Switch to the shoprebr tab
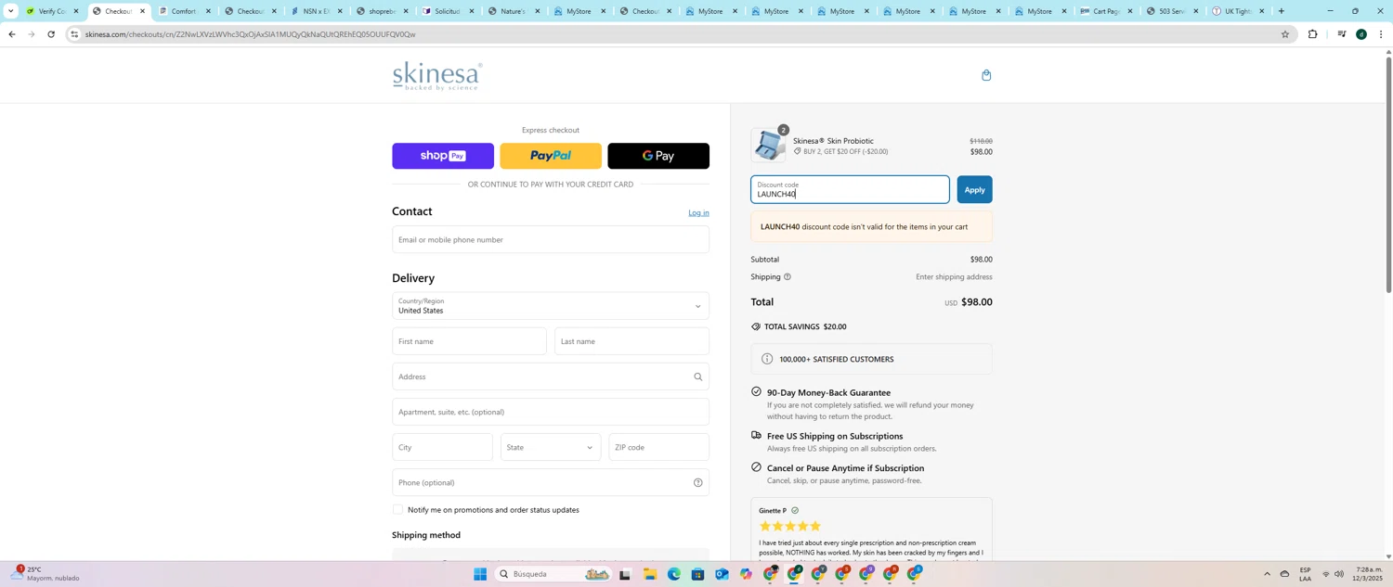 click(x=383, y=11)
